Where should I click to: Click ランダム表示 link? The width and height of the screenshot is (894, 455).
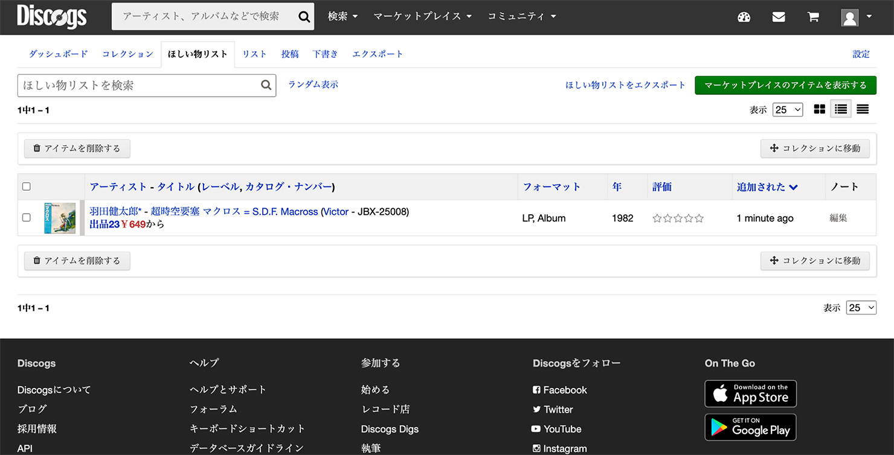pyautogui.click(x=313, y=84)
